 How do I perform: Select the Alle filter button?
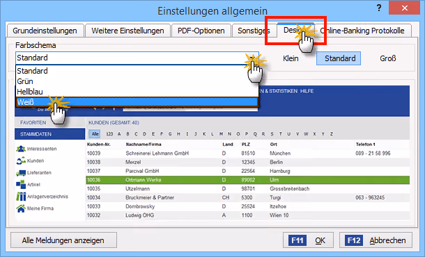[95, 134]
